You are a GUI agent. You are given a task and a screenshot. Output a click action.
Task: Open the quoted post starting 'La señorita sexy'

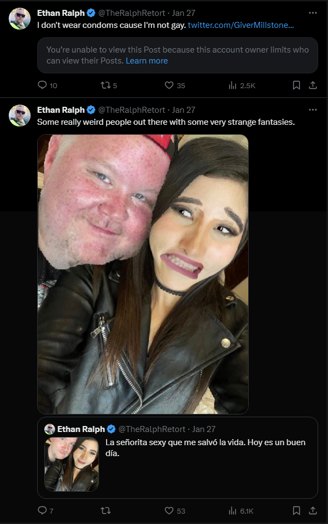pyautogui.click(x=178, y=458)
